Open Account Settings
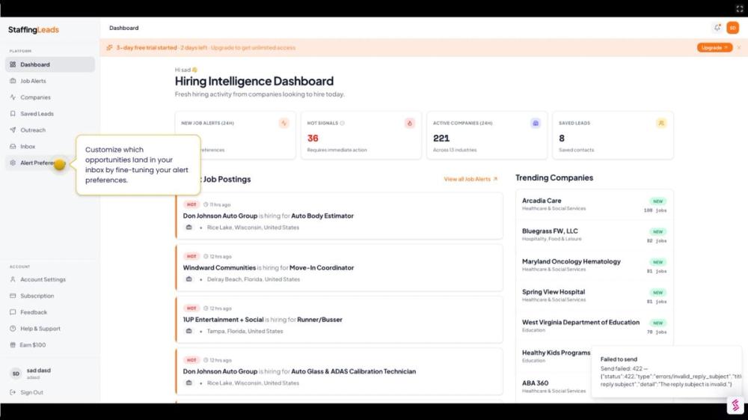Screen dimensions: 748x420 [x=49, y=279]
